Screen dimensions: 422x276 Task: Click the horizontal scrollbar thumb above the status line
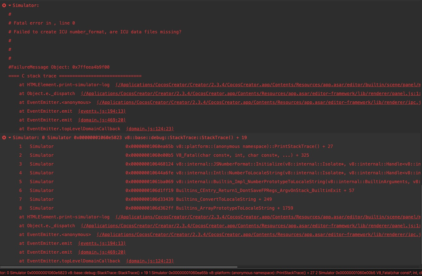click(119, 267)
